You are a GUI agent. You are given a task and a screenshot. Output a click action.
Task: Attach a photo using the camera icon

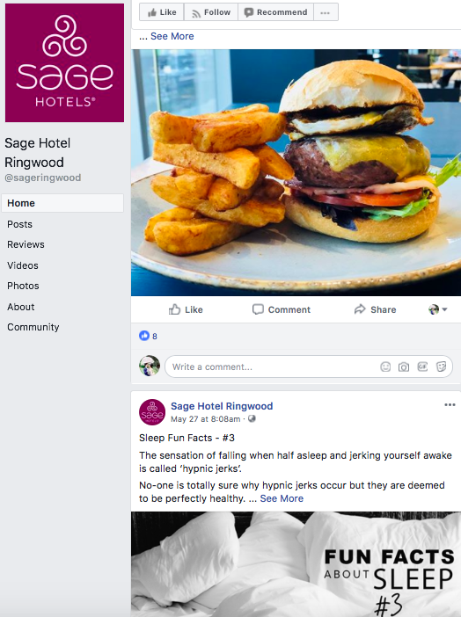(x=404, y=367)
